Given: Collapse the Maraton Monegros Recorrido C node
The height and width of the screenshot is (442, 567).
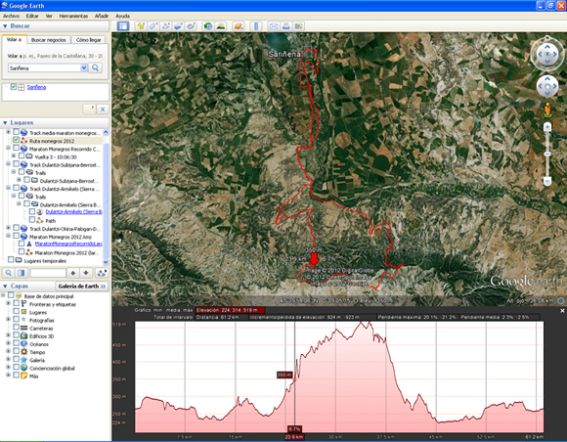Looking at the screenshot, I should point(9,148).
